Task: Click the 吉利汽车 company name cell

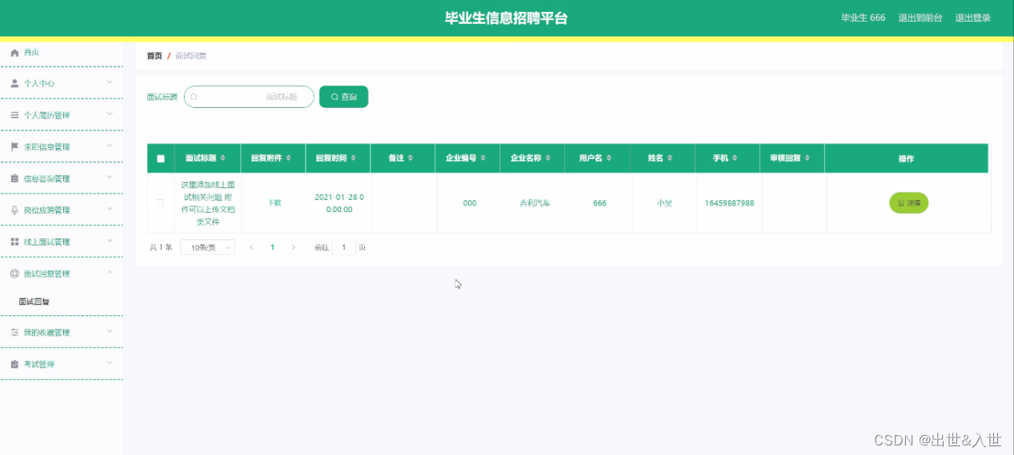Action: [x=535, y=203]
